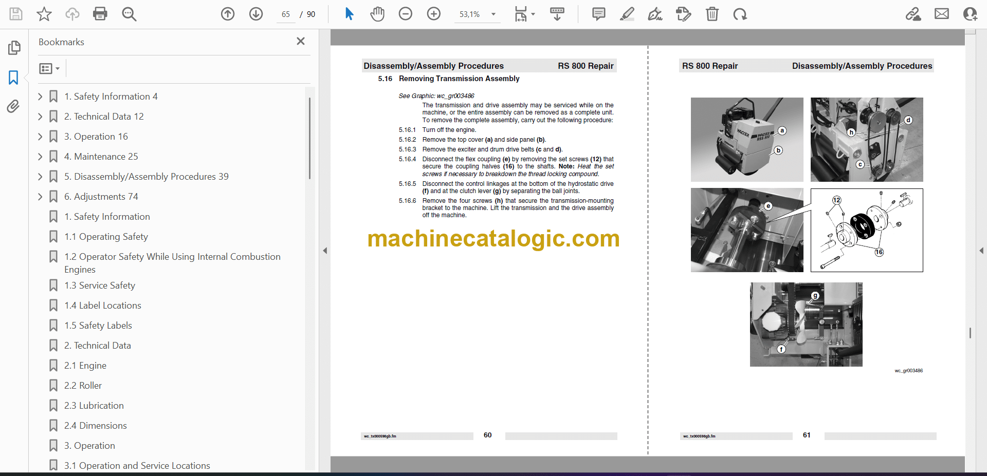Open the bookmarks options menu
Screen dimensions: 987x476
(49, 68)
